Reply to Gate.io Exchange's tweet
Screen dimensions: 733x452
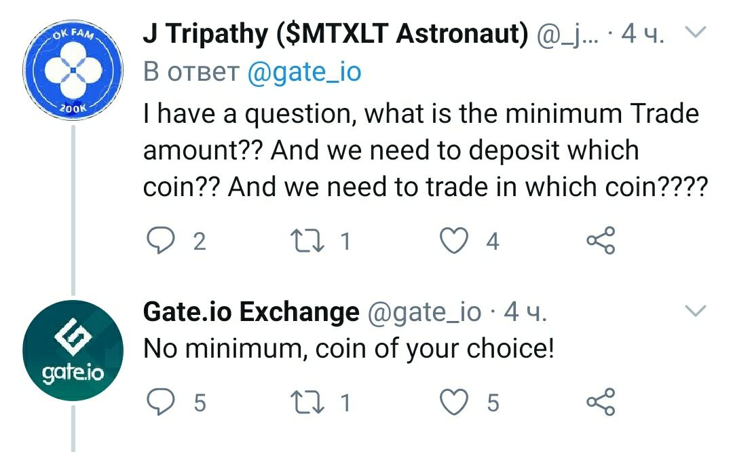point(160,402)
